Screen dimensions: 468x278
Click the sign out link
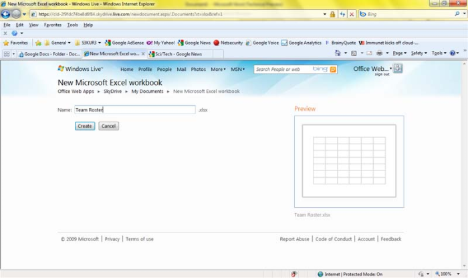click(382, 74)
